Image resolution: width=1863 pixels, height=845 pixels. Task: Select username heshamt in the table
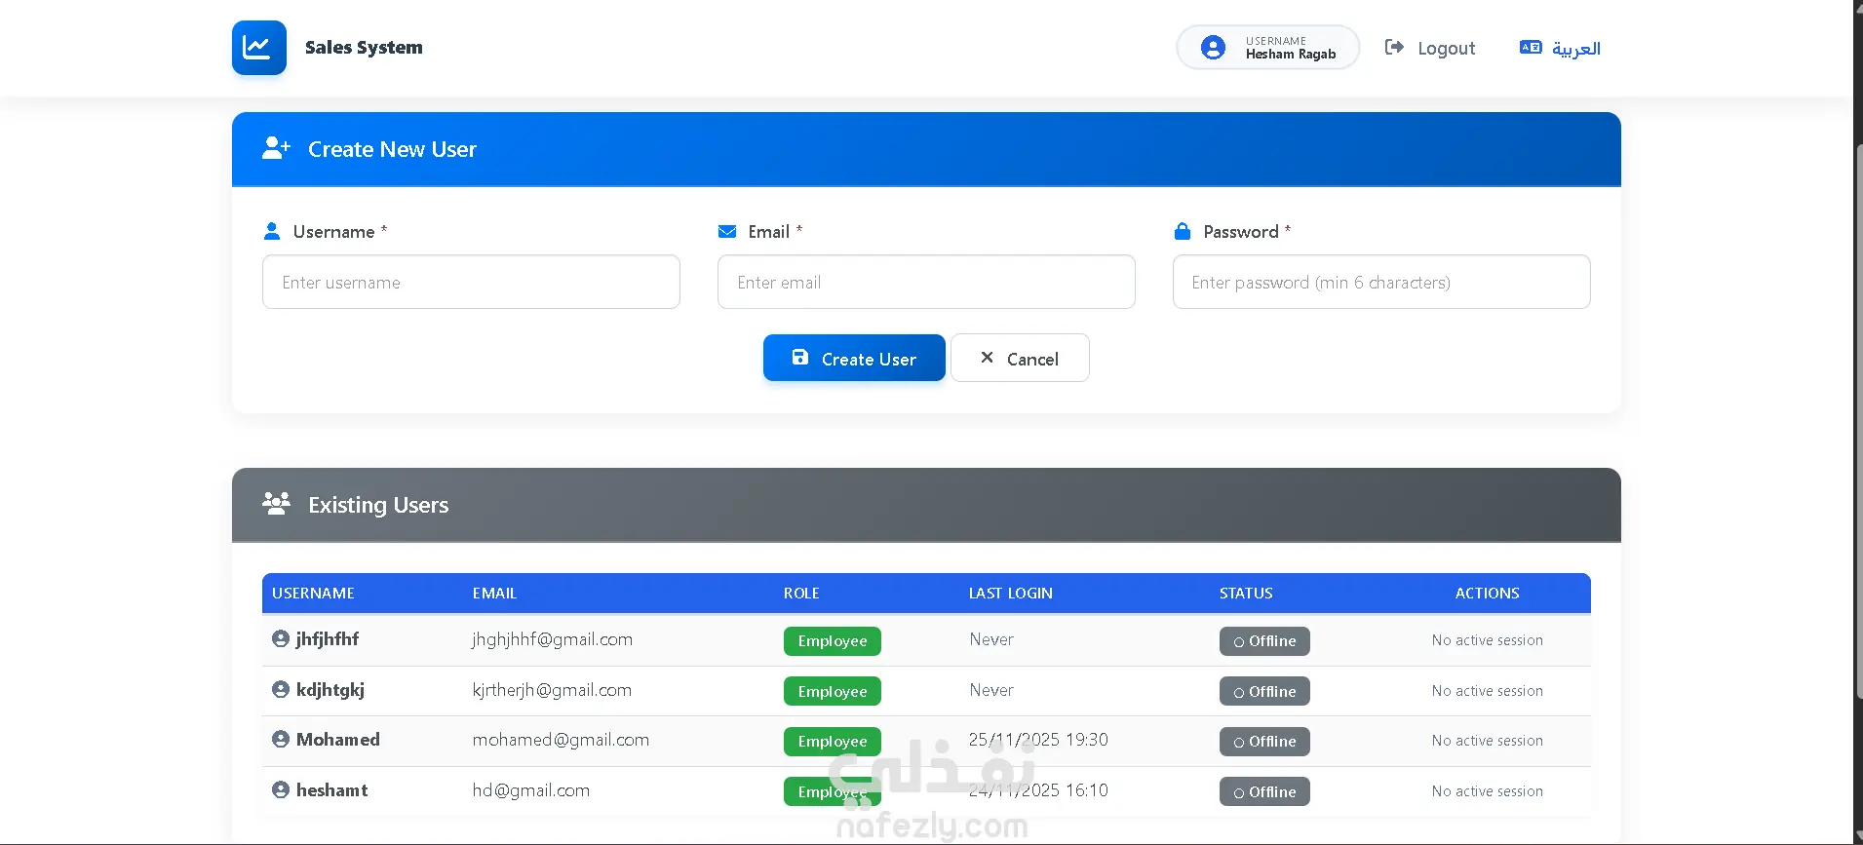coord(332,790)
